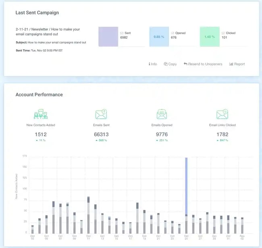Copy the last sent campaign
The height and width of the screenshot is (248, 262).
click(x=170, y=64)
